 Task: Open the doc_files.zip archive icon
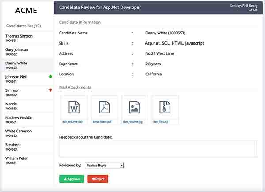tap(165, 107)
